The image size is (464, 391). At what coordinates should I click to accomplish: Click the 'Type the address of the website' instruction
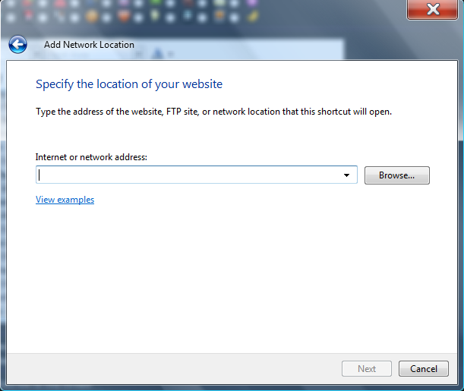click(x=213, y=112)
